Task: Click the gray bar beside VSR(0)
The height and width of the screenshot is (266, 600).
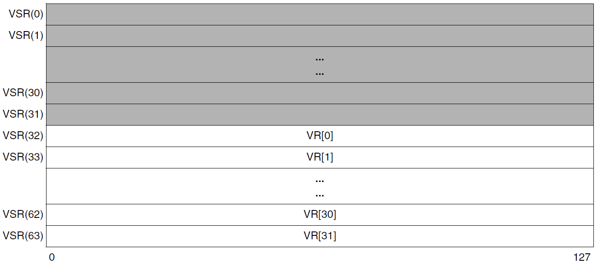Action: point(320,14)
